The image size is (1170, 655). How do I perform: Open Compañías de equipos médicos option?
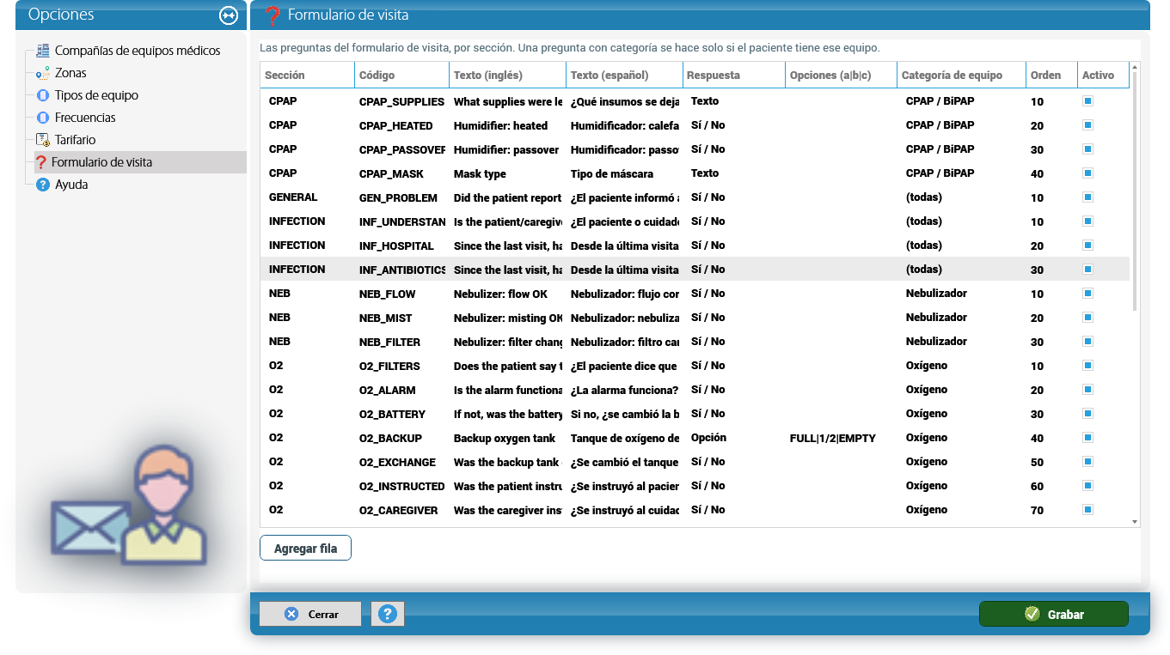[x=138, y=51]
